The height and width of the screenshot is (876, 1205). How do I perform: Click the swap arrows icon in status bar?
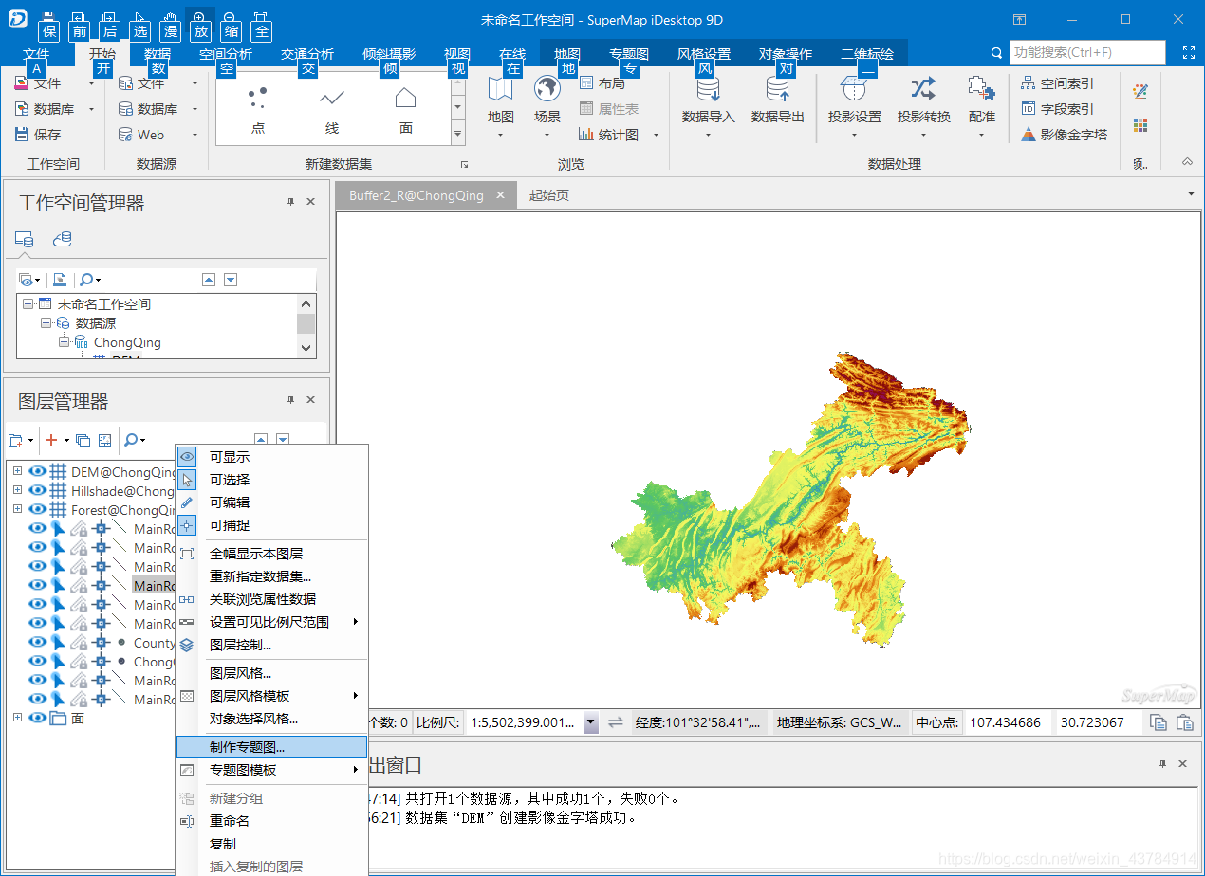[x=616, y=722]
